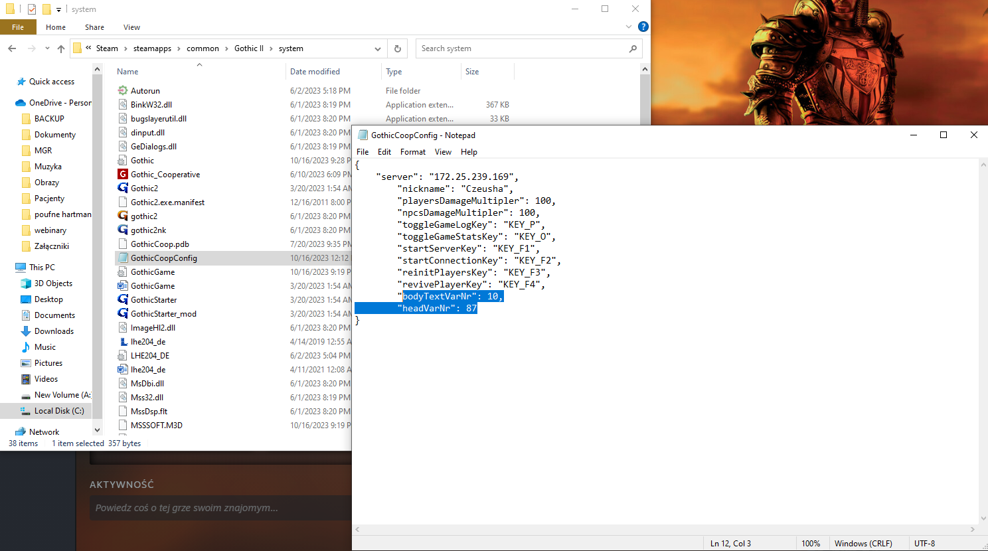Jump to the common folder breadcrumb
This screenshot has width=988, height=551.
coord(203,48)
